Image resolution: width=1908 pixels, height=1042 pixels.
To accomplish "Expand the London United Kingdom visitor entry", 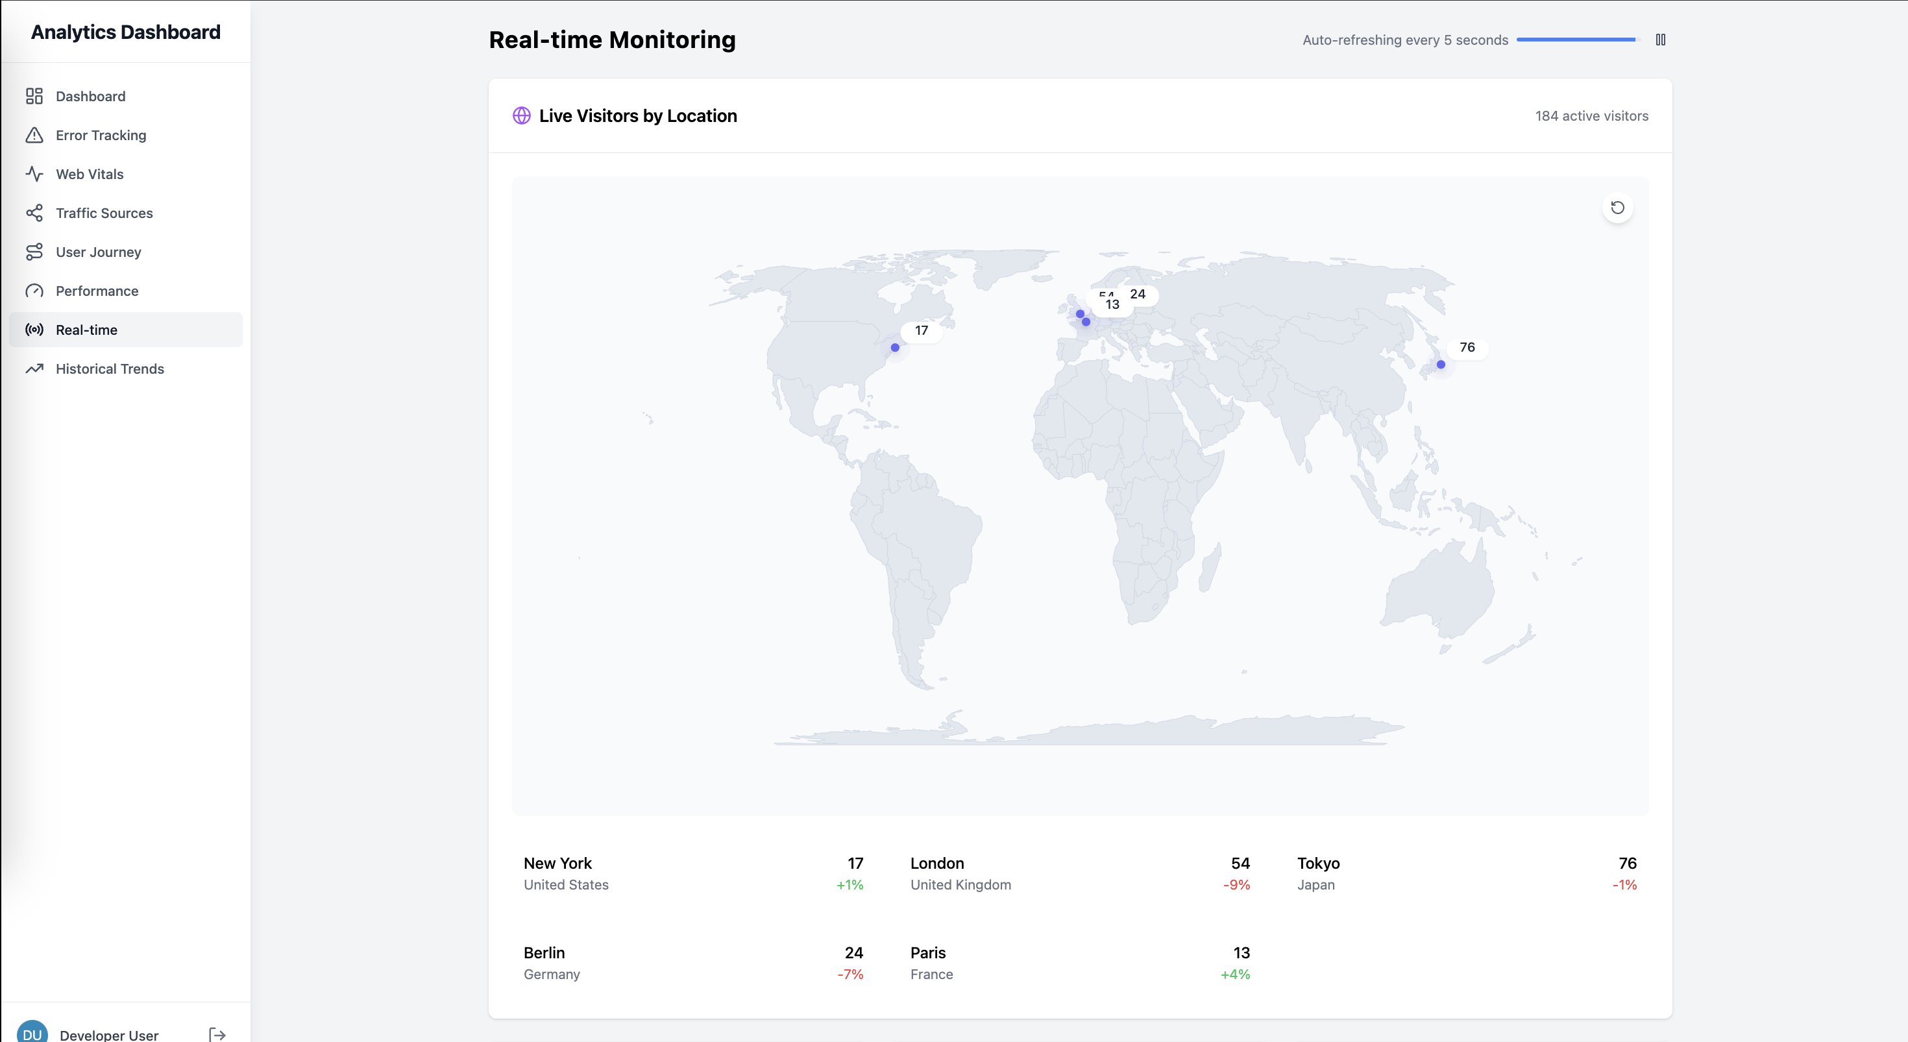I will [x=1079, y=874].
